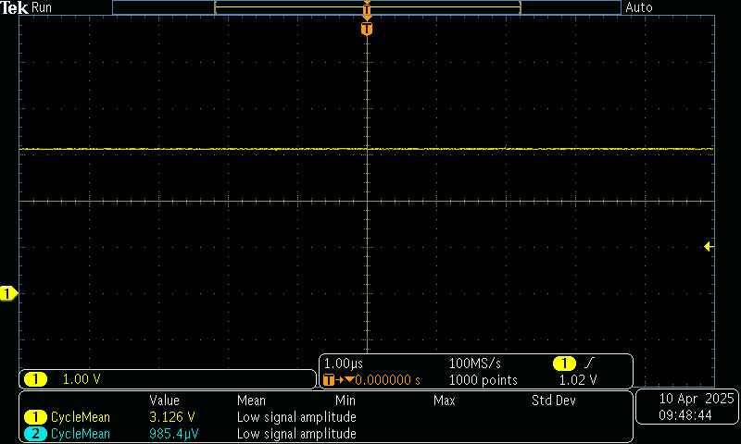Click the channel 1 badge beside 1.00 V

pos(35,379)
